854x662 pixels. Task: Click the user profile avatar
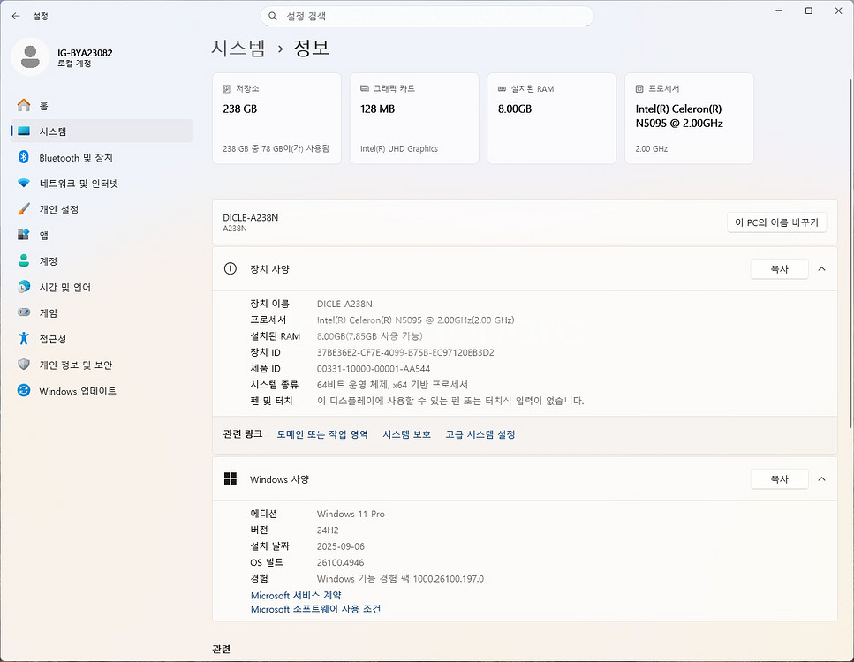pyautogui.click(x=30, y=56)
